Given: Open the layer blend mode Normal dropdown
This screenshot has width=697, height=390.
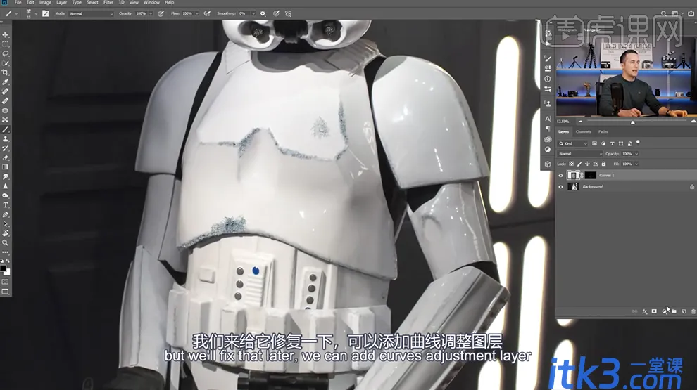Looking at the screenshot, I should pyautogui.click(x=580, y=154).
